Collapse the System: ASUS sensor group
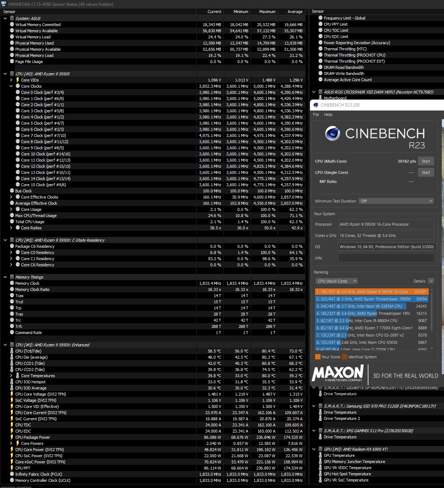This screenshot has height=488, width=444. coord(5,18)
